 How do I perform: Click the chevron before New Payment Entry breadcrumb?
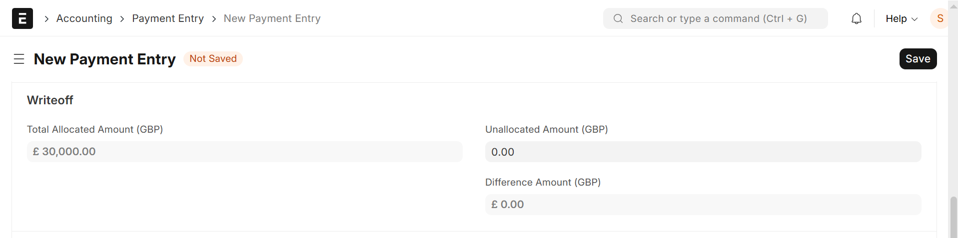point(214,19)
